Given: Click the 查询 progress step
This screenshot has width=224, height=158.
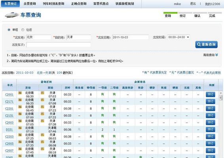Looking at the screenshot, I should click(x=168, y=16).
